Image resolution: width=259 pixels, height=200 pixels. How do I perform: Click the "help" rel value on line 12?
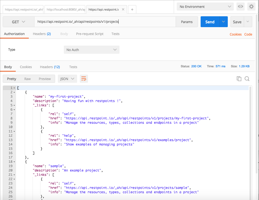pyautogui.click(x=68, y=136)
